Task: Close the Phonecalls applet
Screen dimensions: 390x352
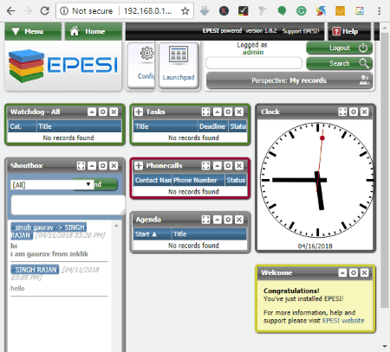Action: [239, 165]
